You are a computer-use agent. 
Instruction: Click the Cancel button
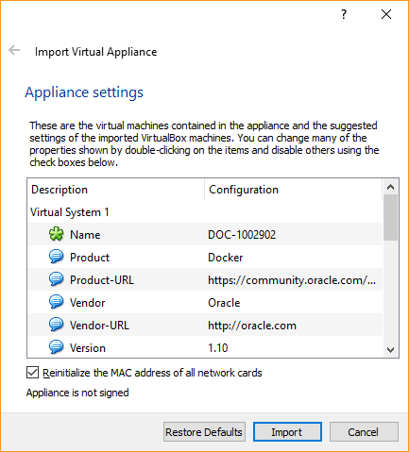coord(364,432)
